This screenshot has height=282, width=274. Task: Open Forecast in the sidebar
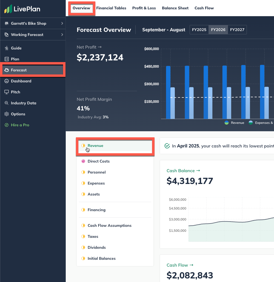pyautogui.click(x=33, y=70)
